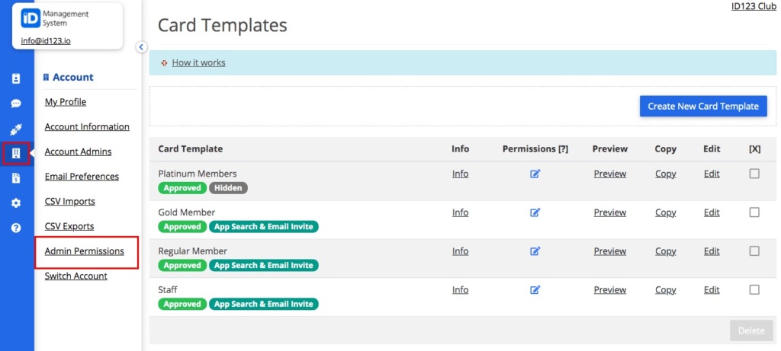
Task: Open the integrations plug sidebar icon
Action: [x=16, y=129]
